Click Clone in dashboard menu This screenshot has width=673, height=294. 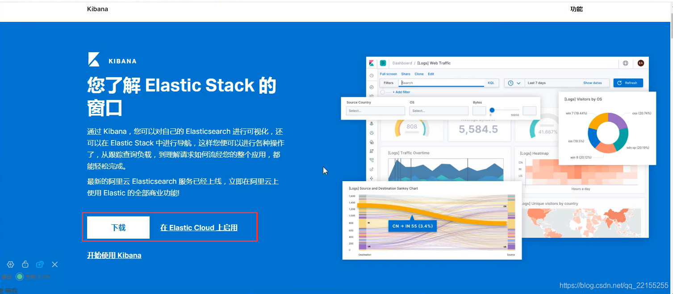pyautogui.click(x=419, y=74)
